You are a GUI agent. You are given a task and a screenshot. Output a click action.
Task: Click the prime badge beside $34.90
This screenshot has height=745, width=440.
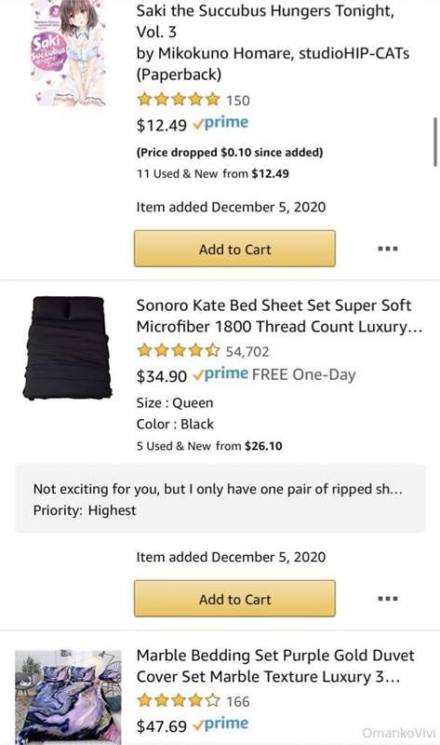[220, 374]
